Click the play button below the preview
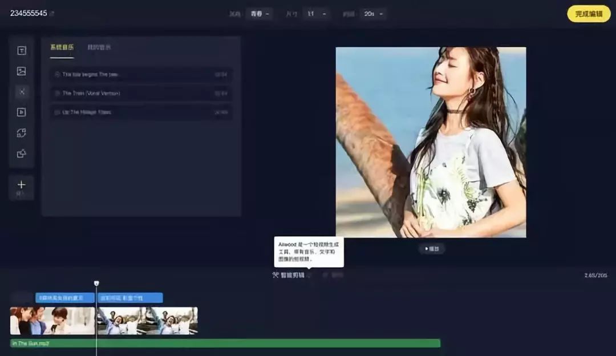 point(432,249)
